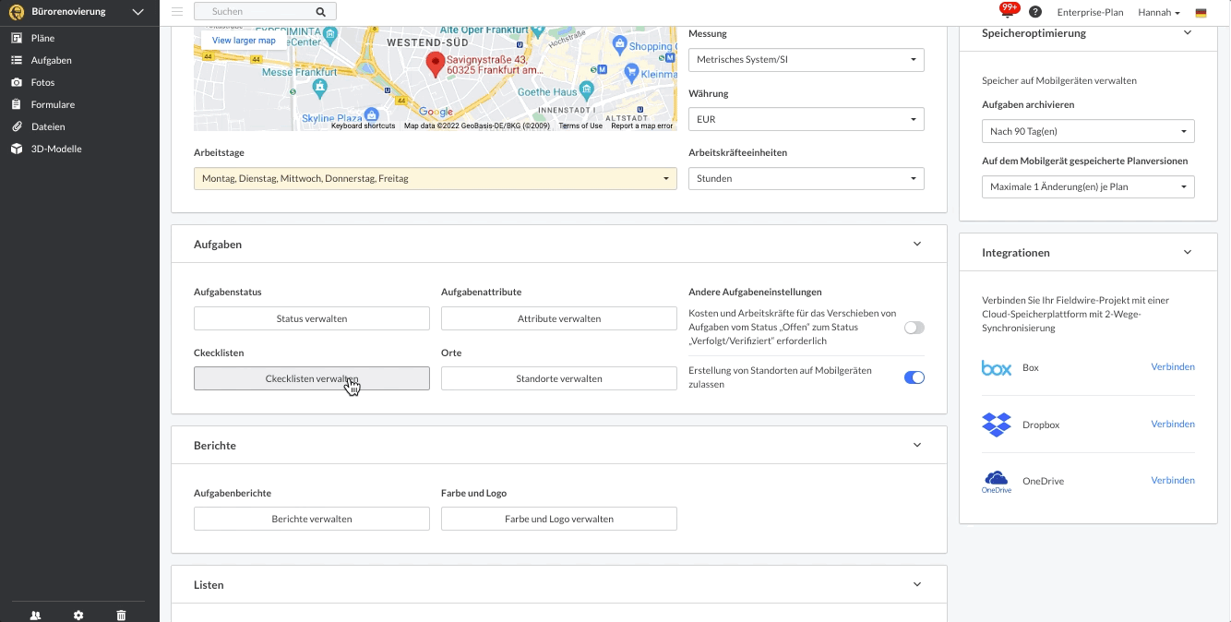Open the Dateien paperclip icon

pyautogui.click(x=16, y=126)
